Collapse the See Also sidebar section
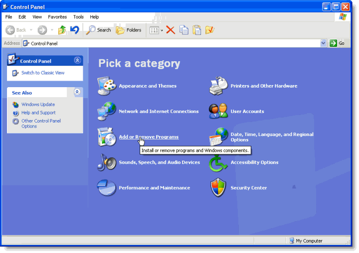The width and height of the screenshot is (359, 253). pyautogui.click(x=77, y=92)
